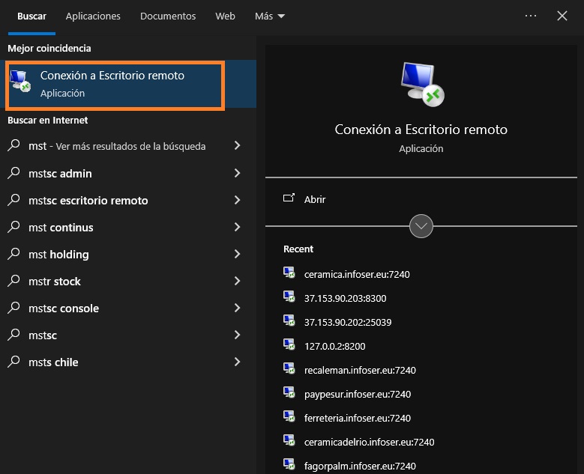
Task: Expand arrow for msts chile suggestion
Action: click(x=237, y=362)
